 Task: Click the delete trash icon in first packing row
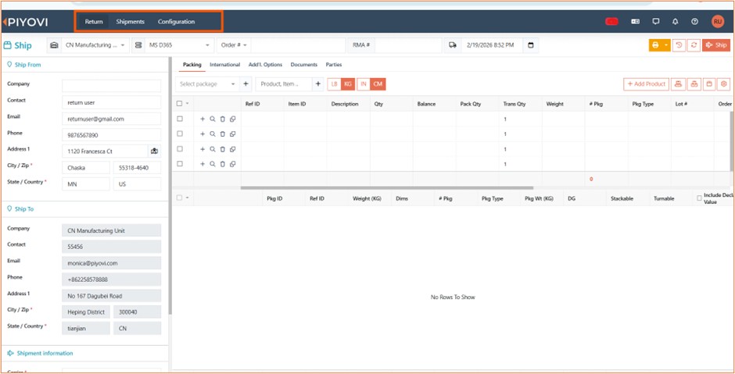click(223, 119)
